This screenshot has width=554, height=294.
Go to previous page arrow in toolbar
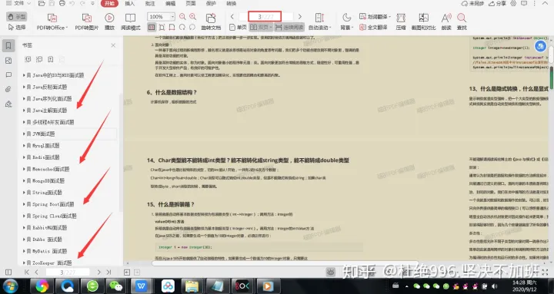[x=232, y=17]
